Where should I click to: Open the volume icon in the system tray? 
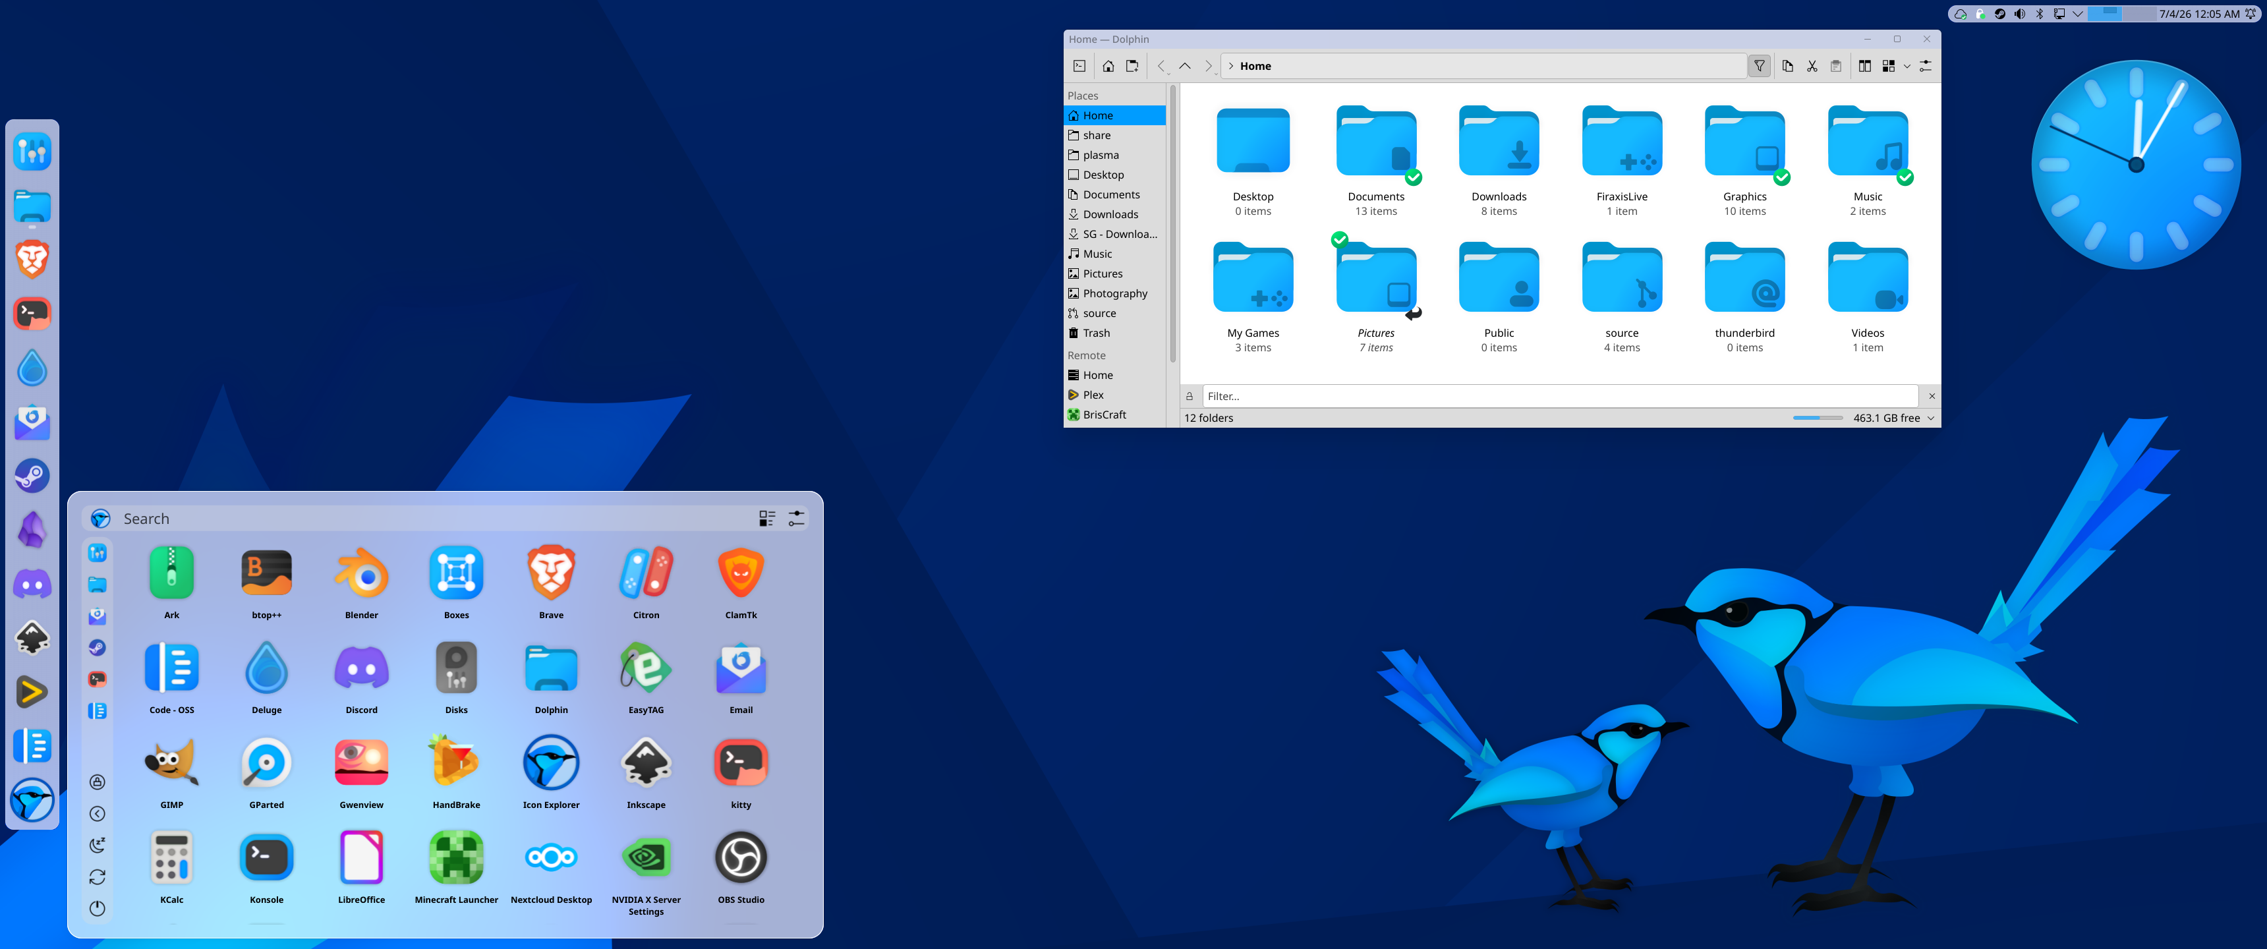click(2020, 13)
